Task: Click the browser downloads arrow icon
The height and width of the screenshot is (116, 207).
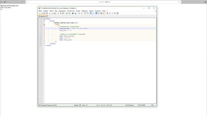Action: pos(205,2)
